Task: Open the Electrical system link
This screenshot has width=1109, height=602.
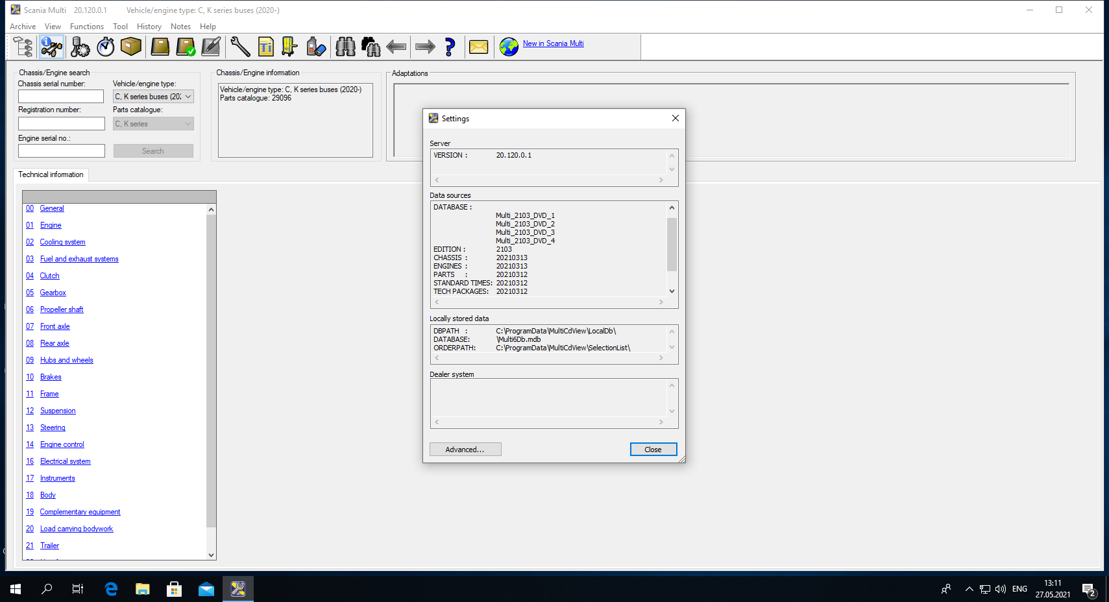Action: coord(65,461)
